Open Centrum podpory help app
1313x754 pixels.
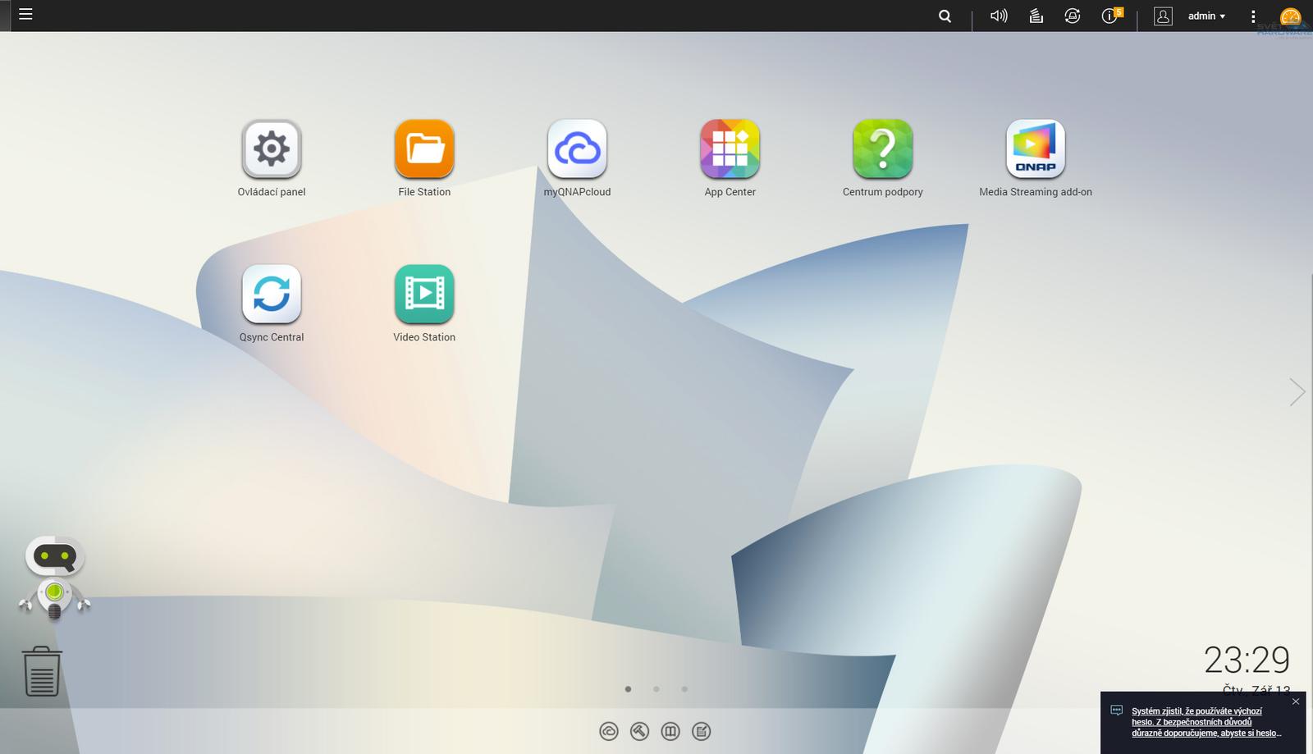click(x=882, y=149)
